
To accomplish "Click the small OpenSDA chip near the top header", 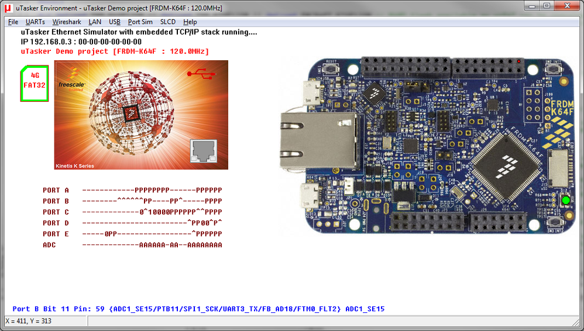I will pyautogui.click(x=373, y=93).
